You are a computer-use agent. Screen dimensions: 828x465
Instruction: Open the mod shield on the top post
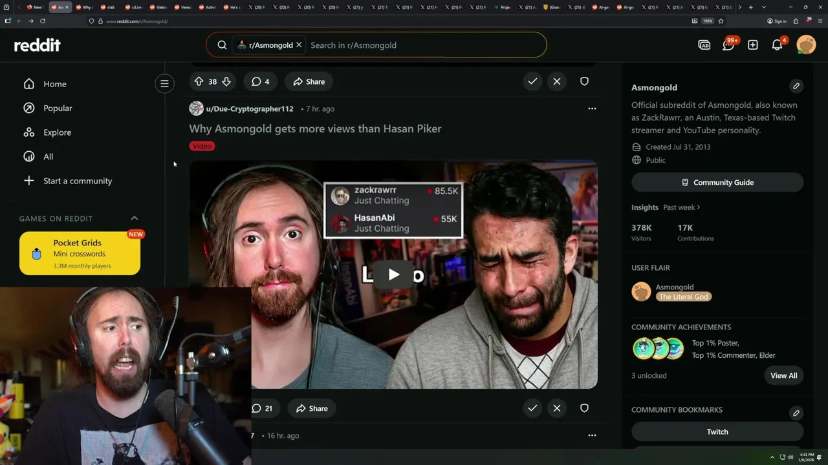pyautogui.click(x=584, y=81)
